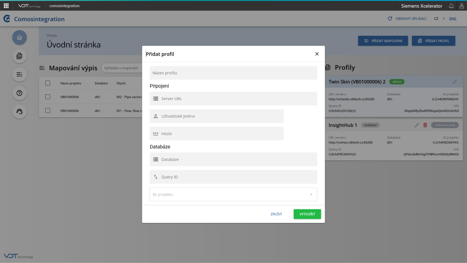The width and height of the screenshot is (467, 263).
Task: Click the green Vytvořit button
Action: pyautogui.click(x=307, y=214)
